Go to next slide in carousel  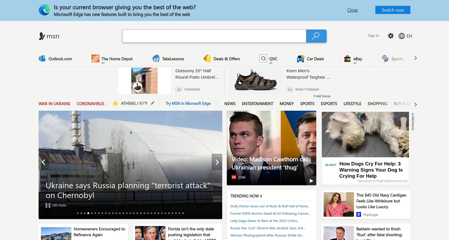(x=217, y=162)
